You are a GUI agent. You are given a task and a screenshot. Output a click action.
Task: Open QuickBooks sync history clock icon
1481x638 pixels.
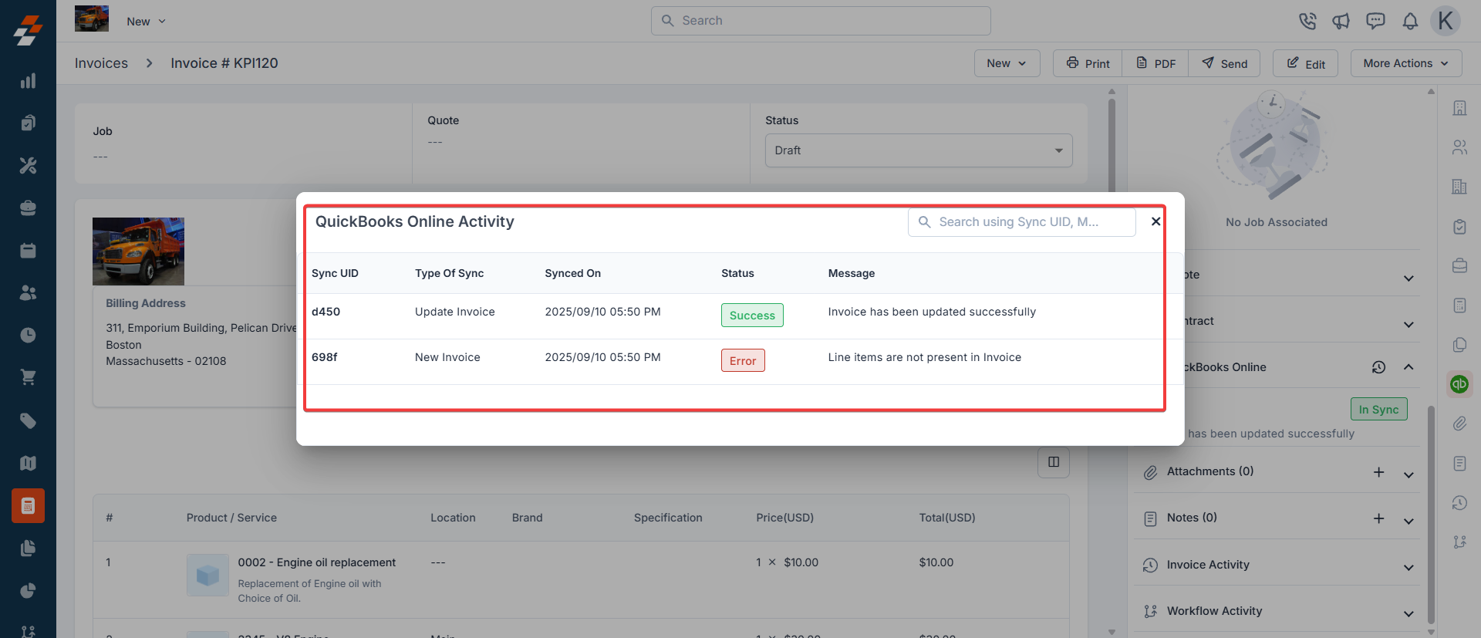[1378, 367]
